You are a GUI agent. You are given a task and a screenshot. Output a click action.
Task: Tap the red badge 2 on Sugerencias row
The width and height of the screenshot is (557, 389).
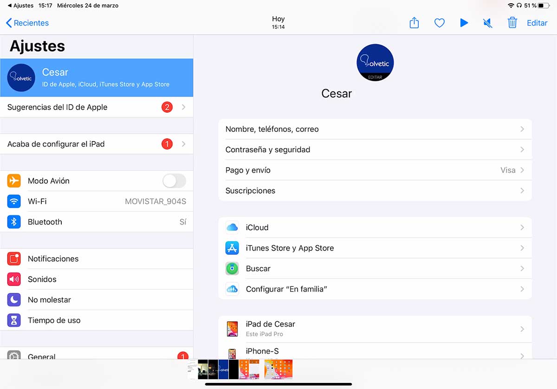coord(167,107)
